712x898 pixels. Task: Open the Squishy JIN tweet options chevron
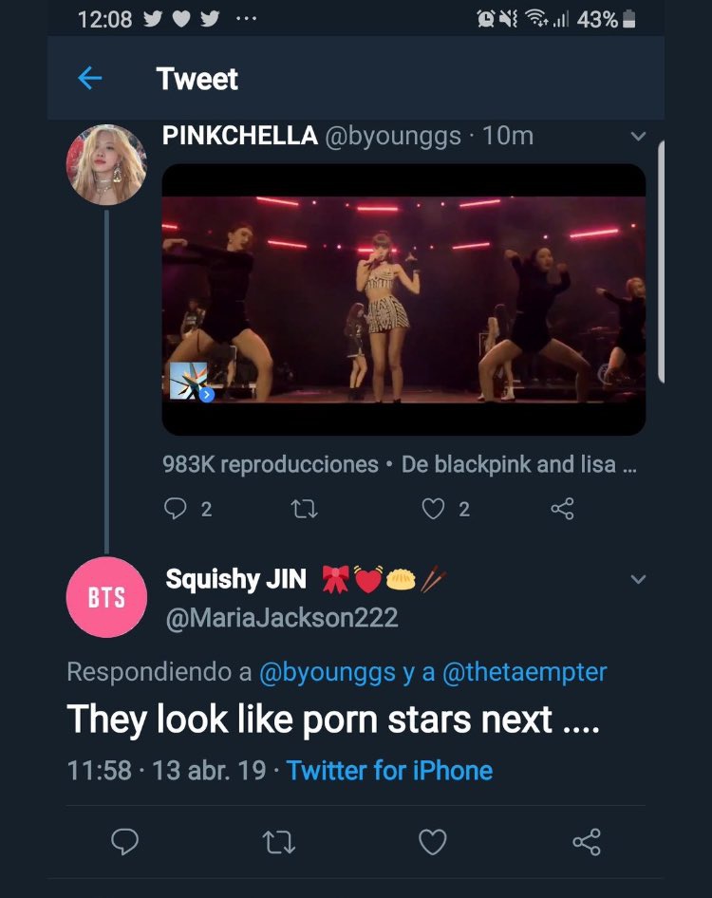pyautogui.click(x=639, y=579)
